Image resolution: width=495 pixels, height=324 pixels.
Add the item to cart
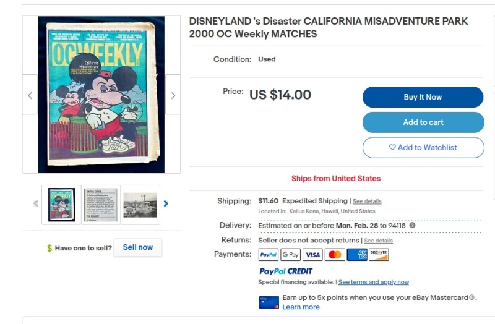423,122
